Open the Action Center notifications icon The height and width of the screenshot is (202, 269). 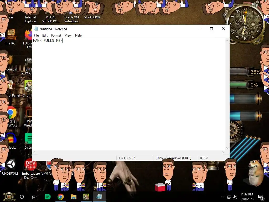[x=261, y=197]
